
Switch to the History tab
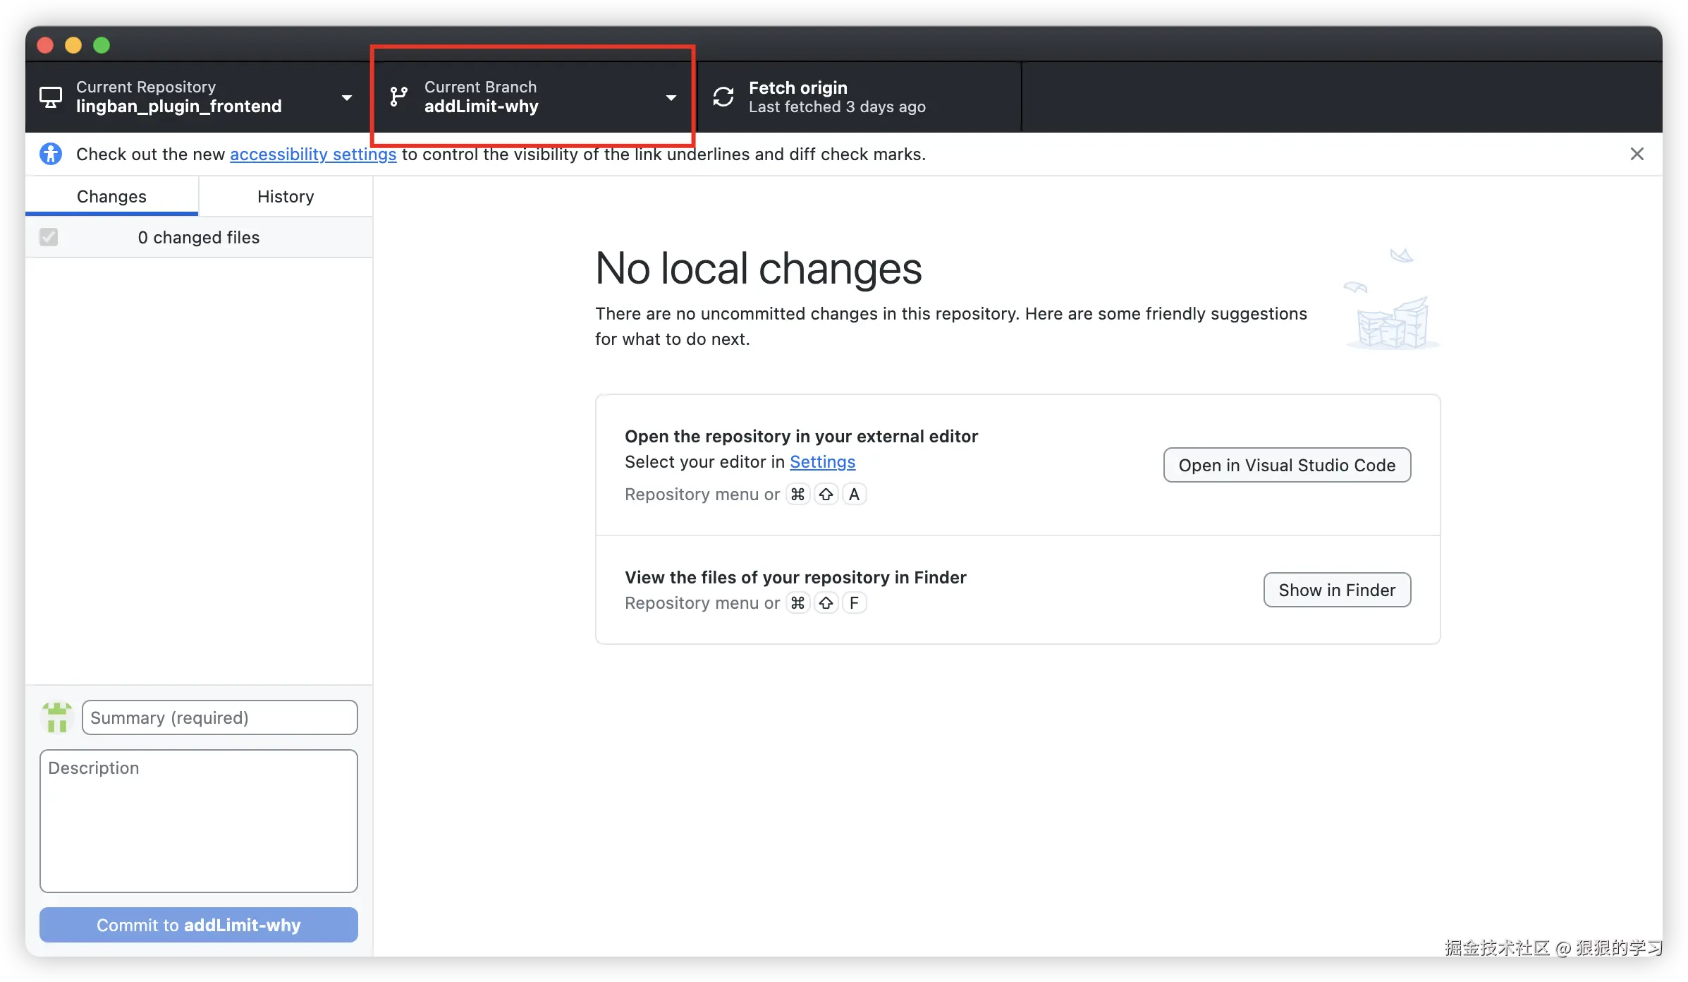point(286,196)
